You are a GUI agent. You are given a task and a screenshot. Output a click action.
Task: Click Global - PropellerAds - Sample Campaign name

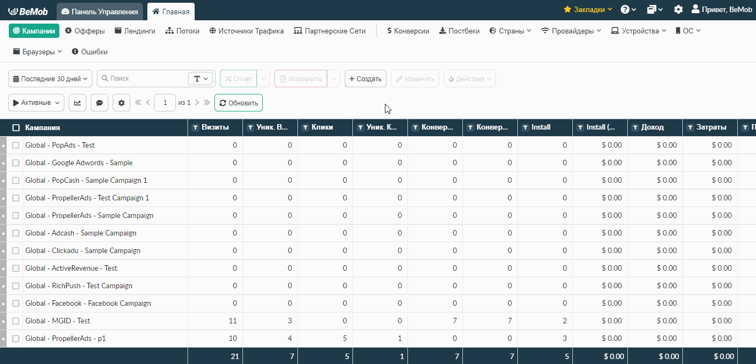click(x=89, y=215)
